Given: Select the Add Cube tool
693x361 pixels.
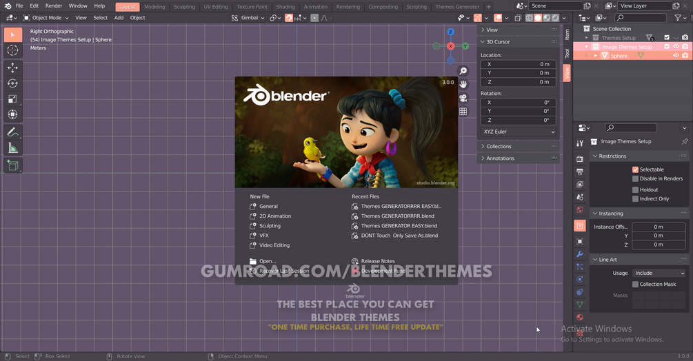Looking at the screenshot, I should (13, 165).
